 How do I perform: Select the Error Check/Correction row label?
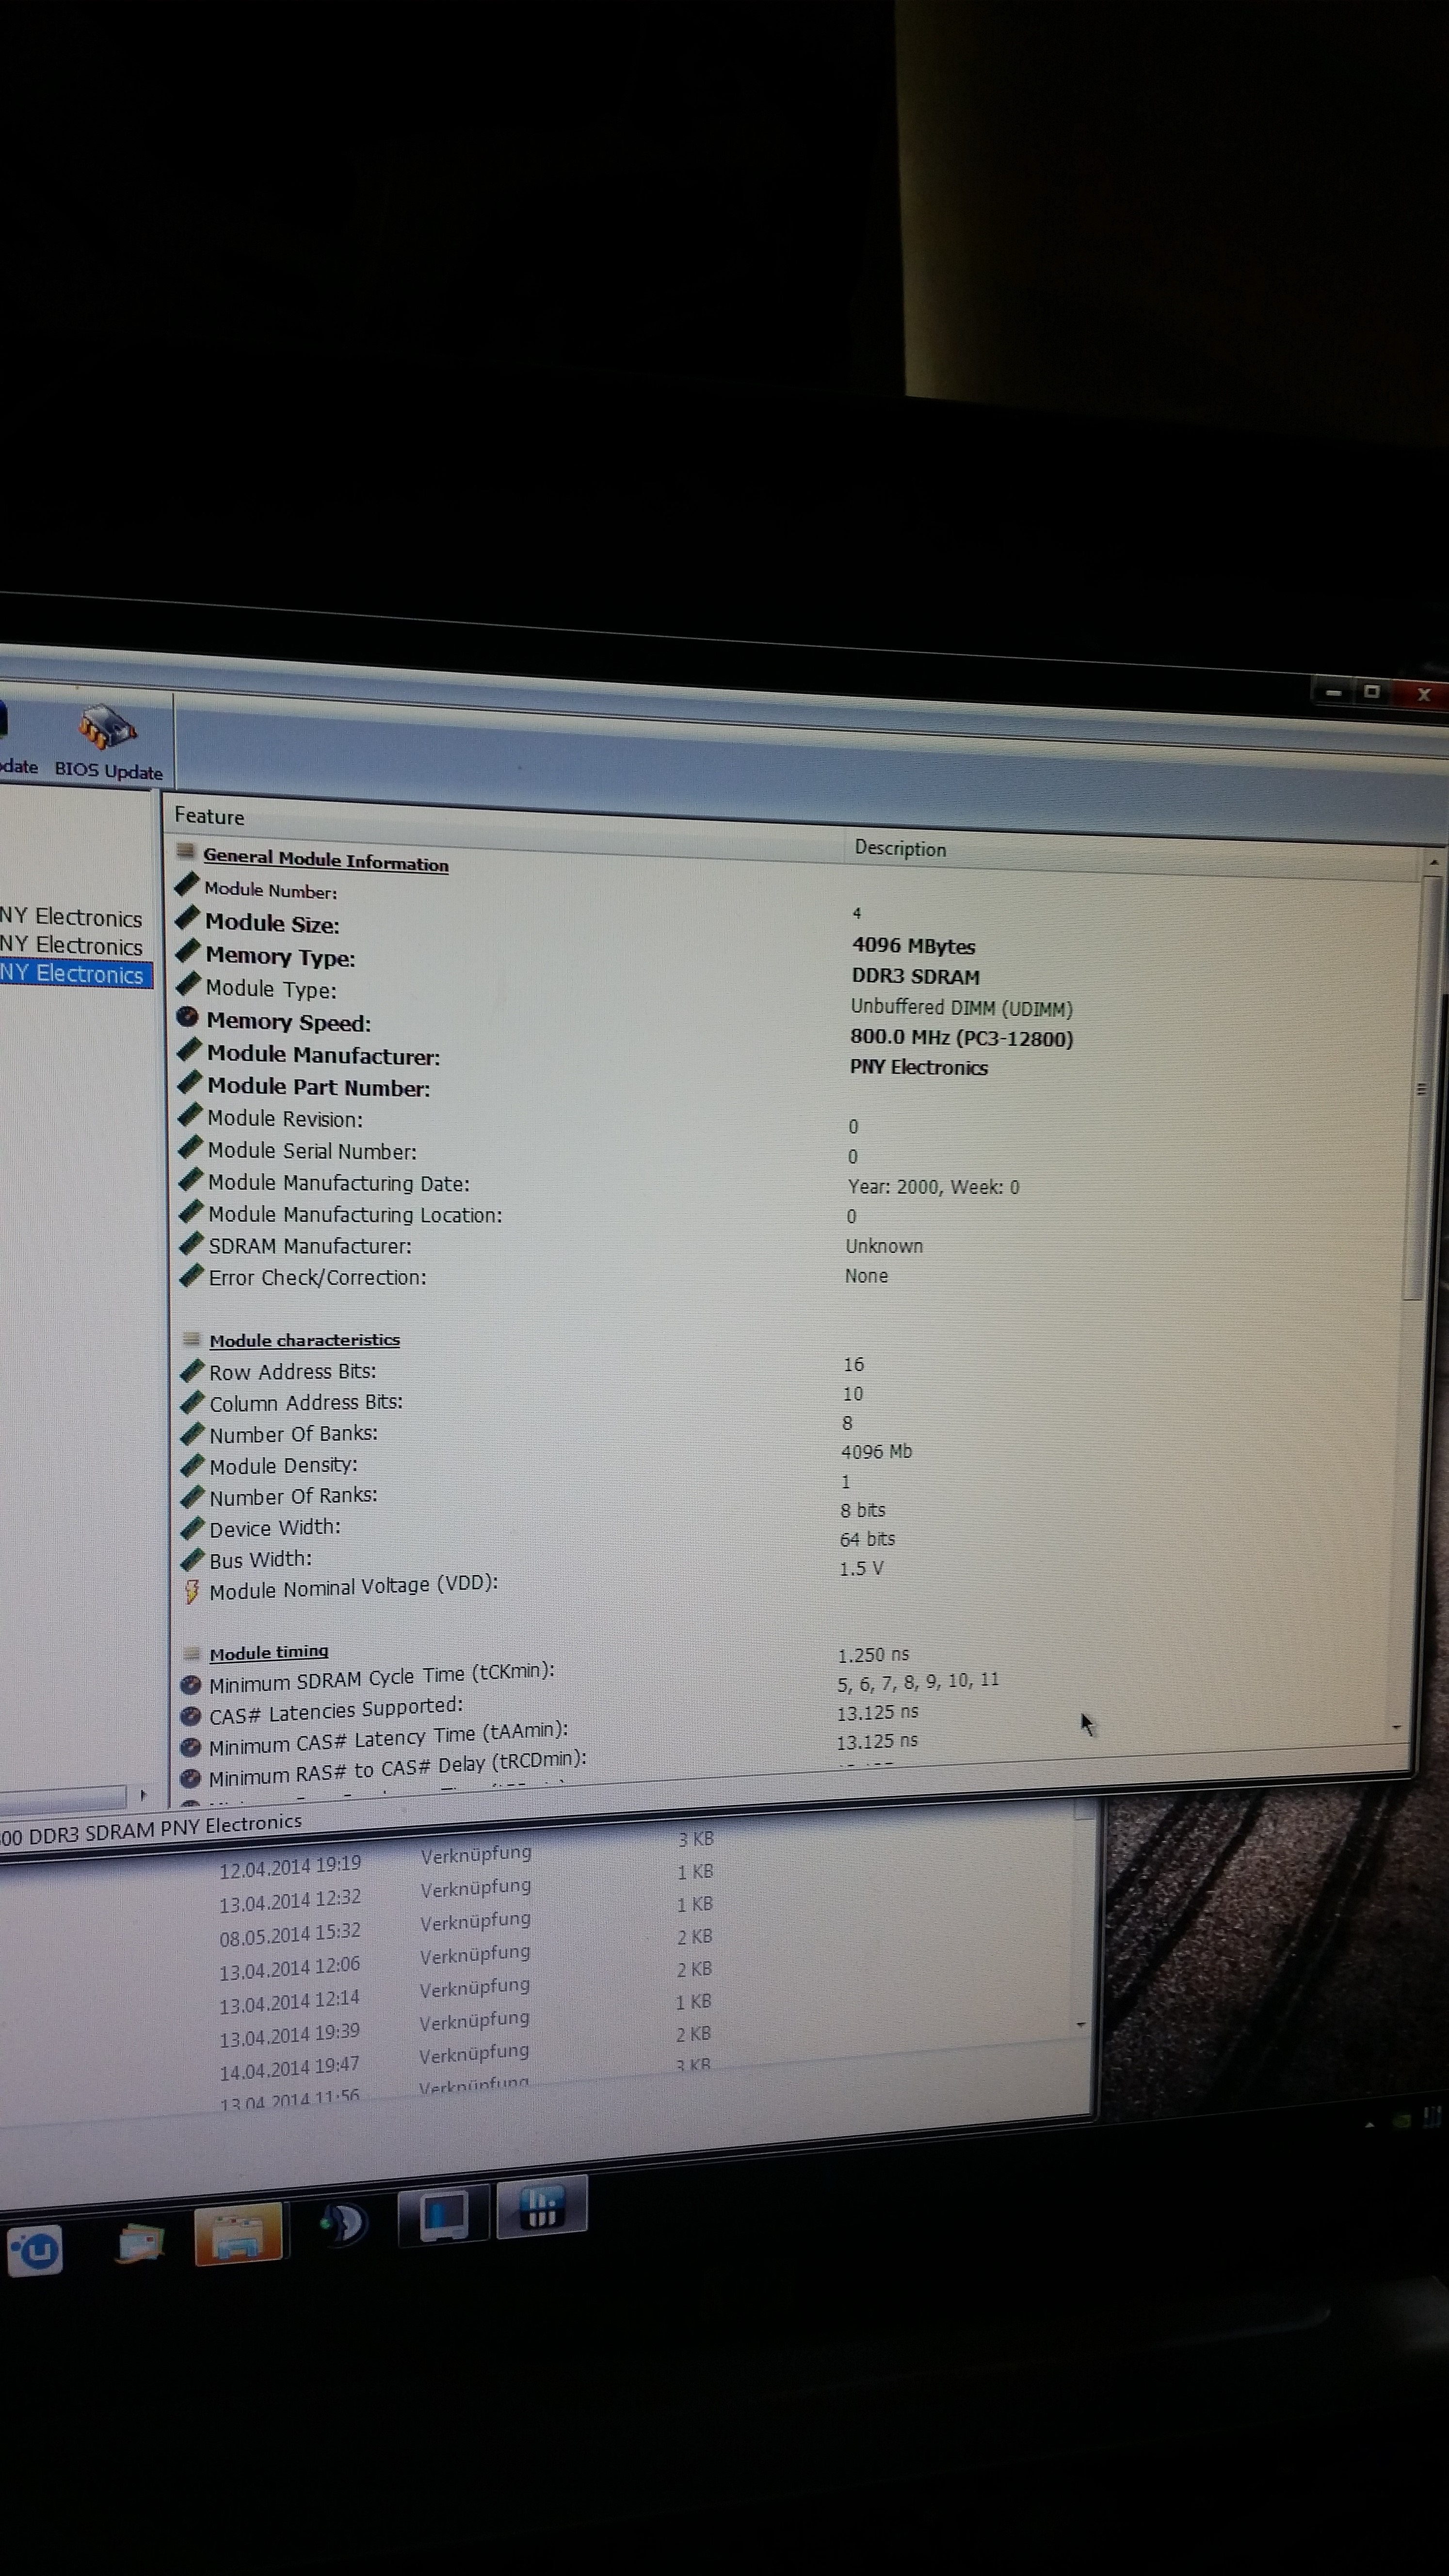318,1278
